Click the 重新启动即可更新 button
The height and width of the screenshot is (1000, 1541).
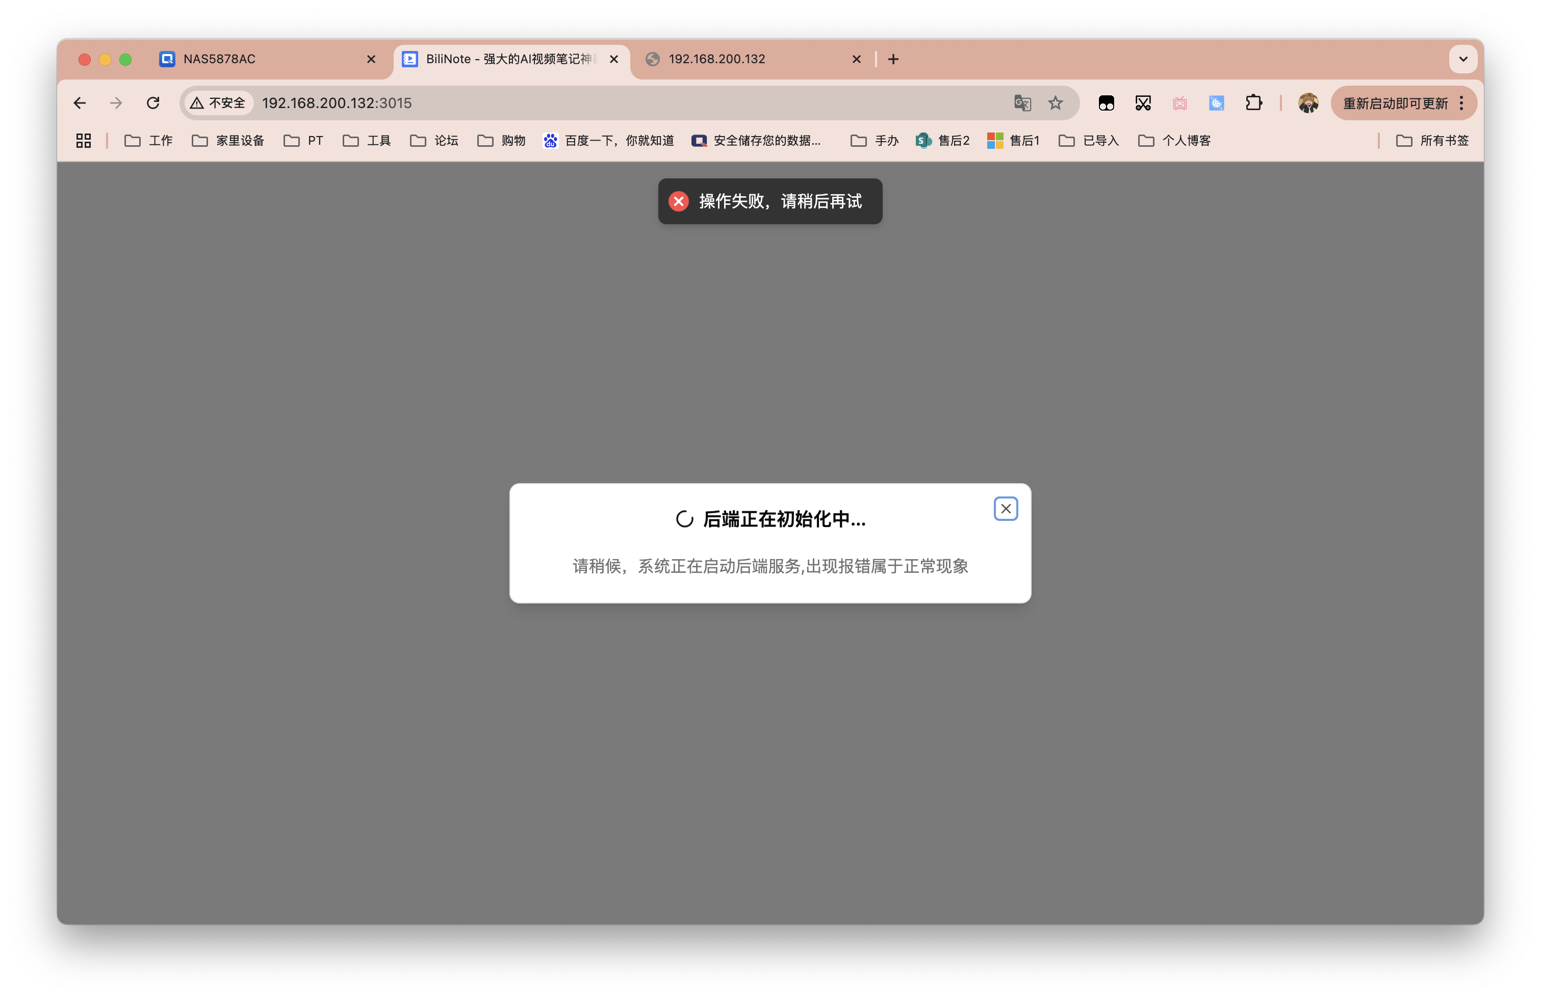[1395, 103]
